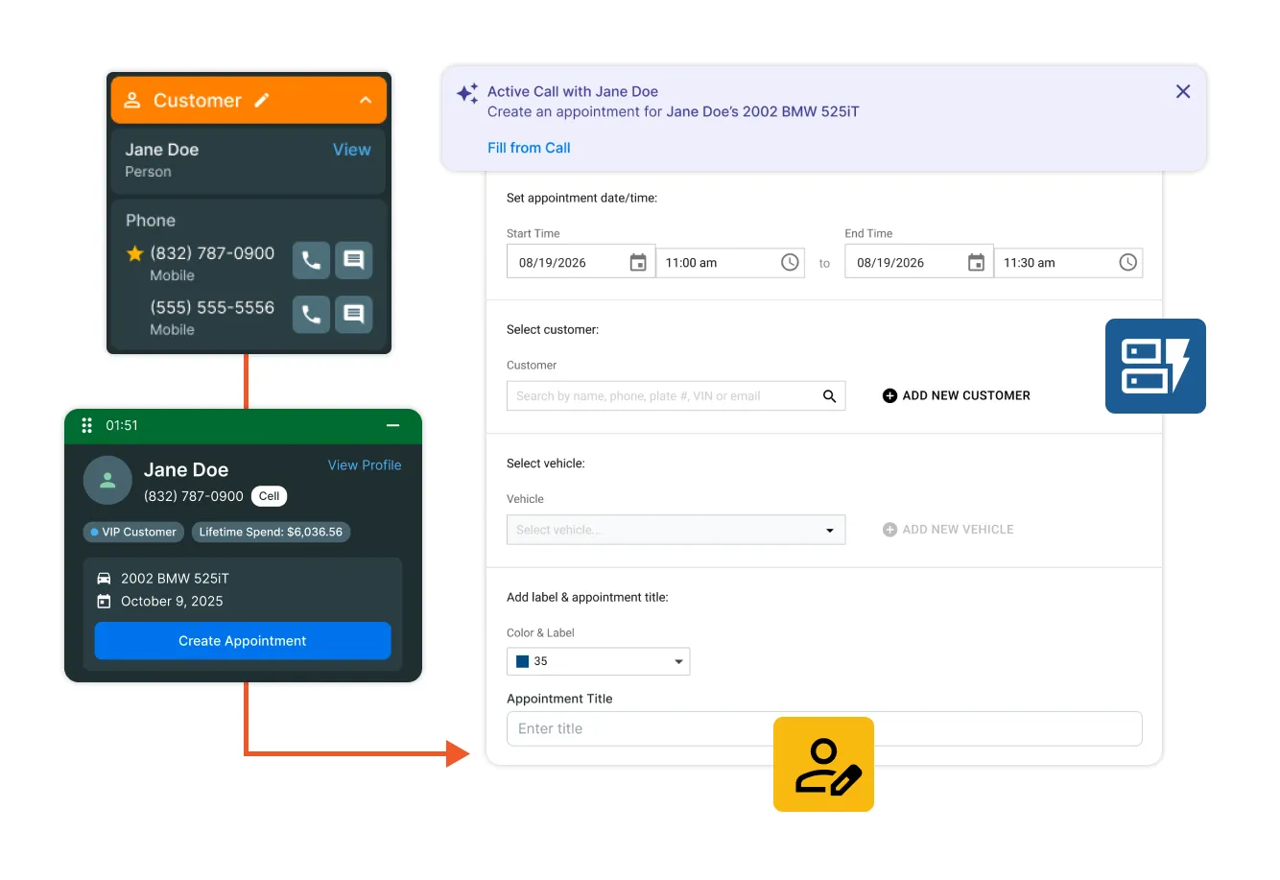
Task: Click the Create Appointment button
Action: click(243, 641)
